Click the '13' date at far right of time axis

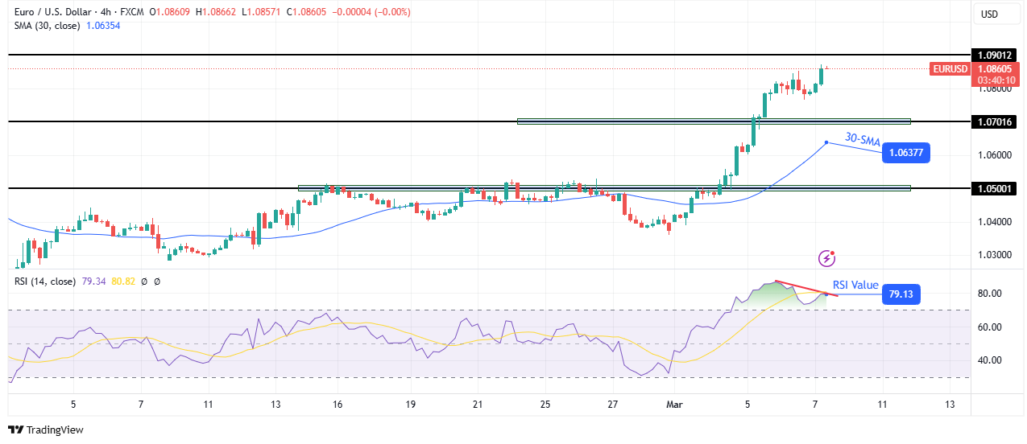tap(950, 405)
